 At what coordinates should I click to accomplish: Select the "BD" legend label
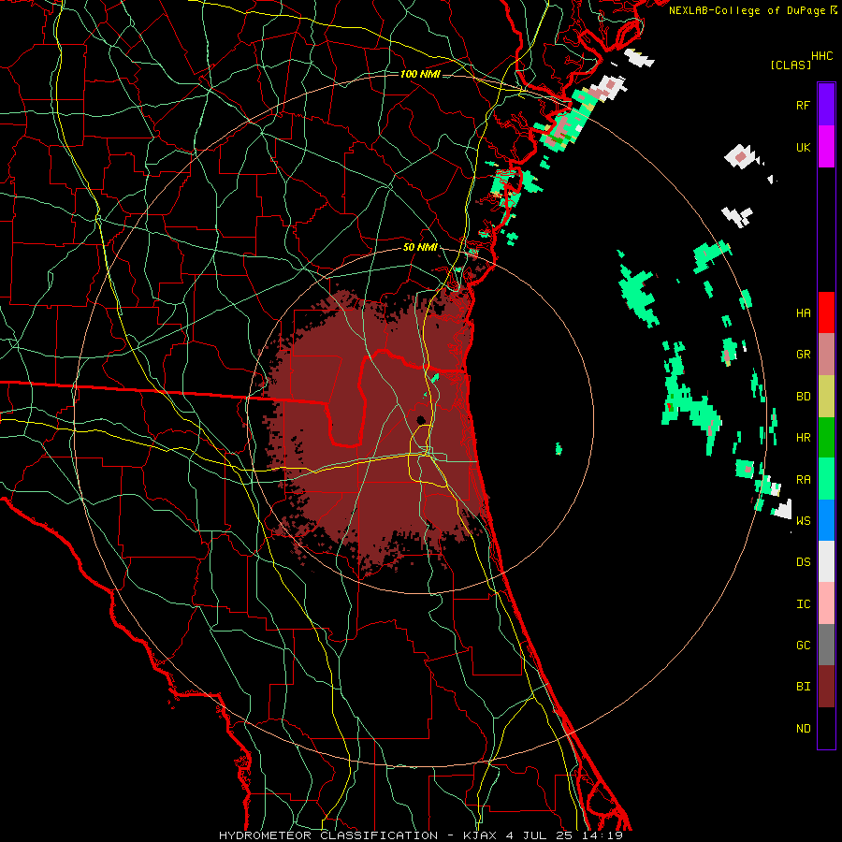[x=803, y=397]
